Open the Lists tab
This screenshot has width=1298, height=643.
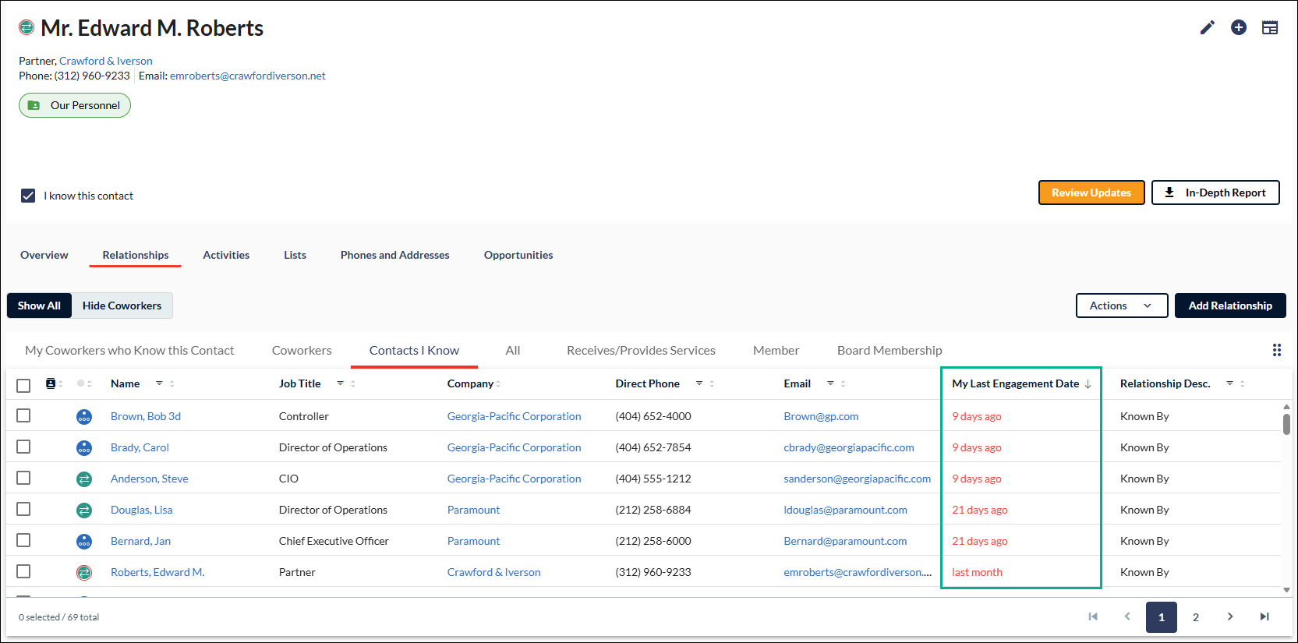pyautogui.click(x=295, y=255)
